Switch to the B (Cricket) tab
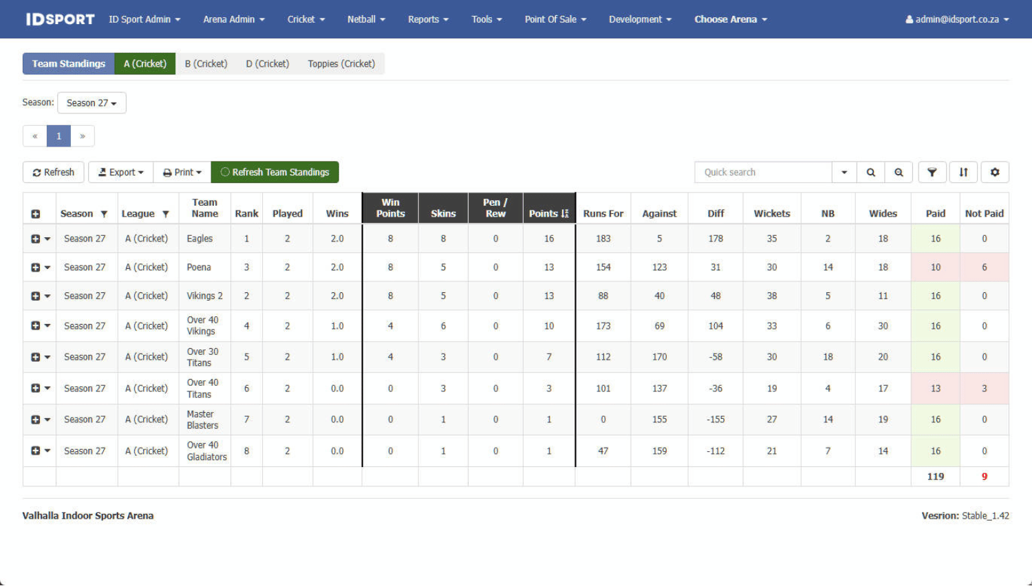Viewport: 1032px width, 586px height. (206, 64)
